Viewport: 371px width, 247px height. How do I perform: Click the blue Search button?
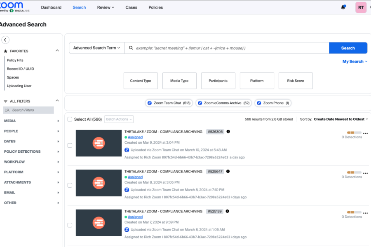(x=348, y=48)
